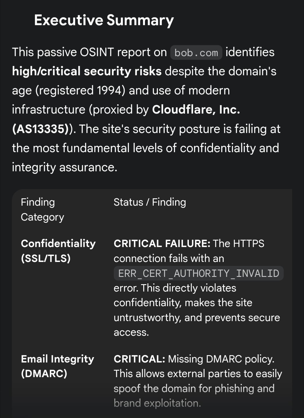304x418 pixels.
Task: Tap the bob.com inline code chip
Action: (x=196, y=53)
